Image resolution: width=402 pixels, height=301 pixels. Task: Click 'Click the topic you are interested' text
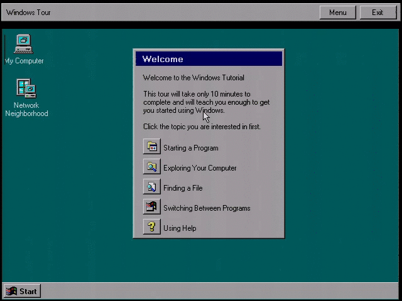click(202, 127)
